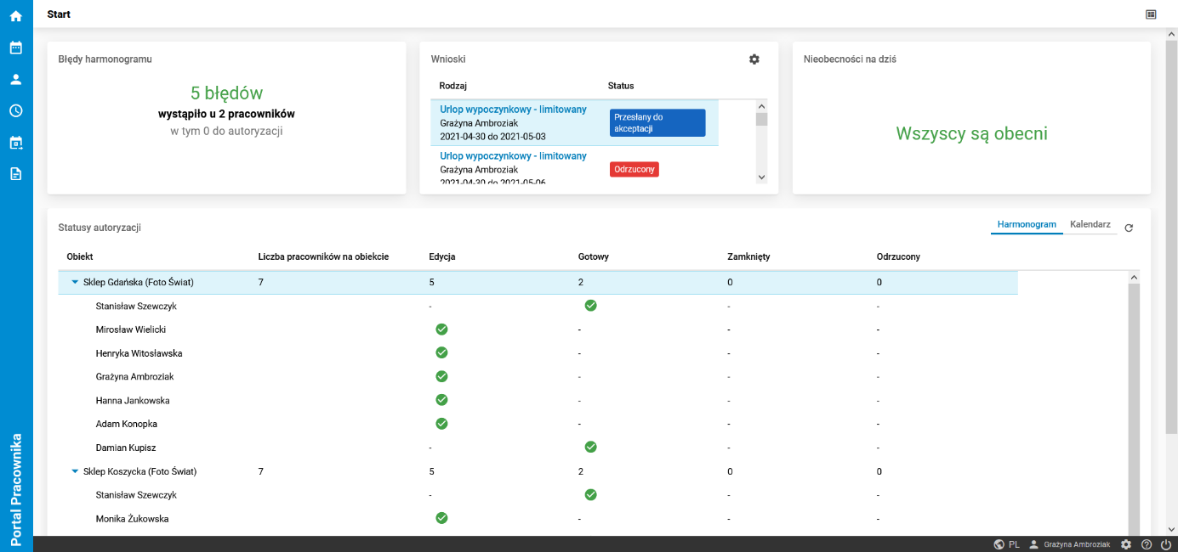Switch to the Kalendarz tab
Viewport: 1178px width, 552px height.
pyautogui.click(x=1090, y=224)
